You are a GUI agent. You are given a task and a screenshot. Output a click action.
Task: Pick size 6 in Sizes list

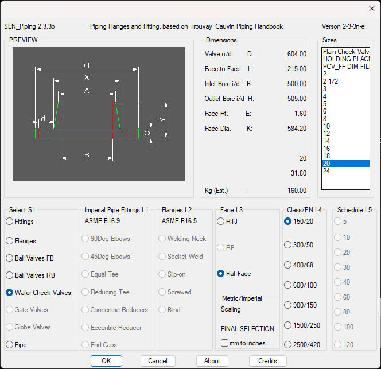pyautogui.click(x=345, y=111)
